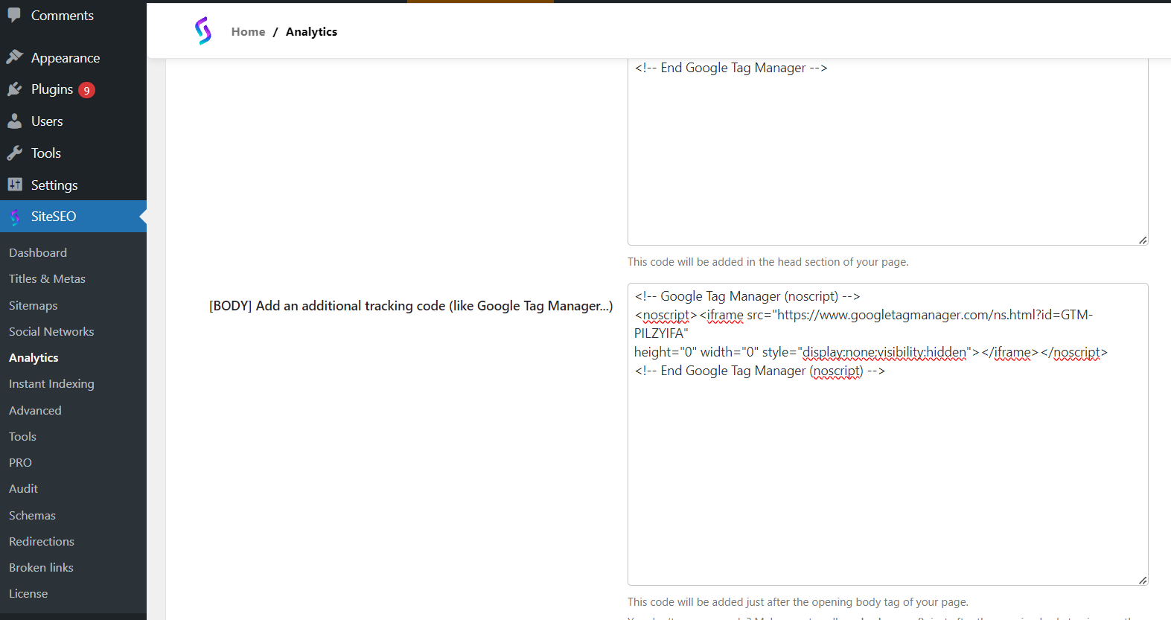Click 'End Google Tag Manager (noscript)' comment

click(760, 371)
